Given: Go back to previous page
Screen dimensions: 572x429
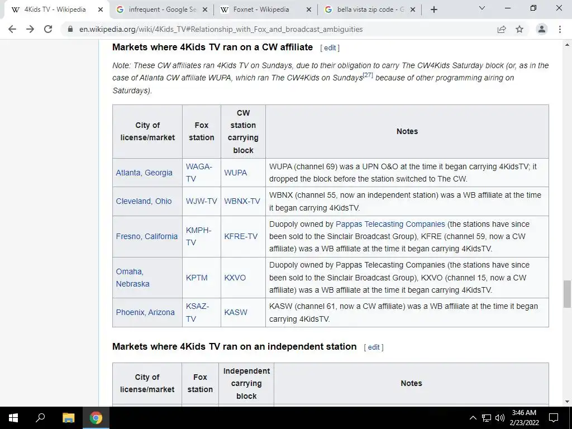Looking at the screenshot, I should [x=12, y=29].
